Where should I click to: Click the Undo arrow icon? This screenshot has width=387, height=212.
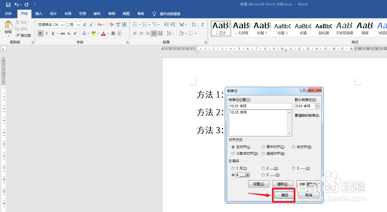click(x=17, y=5)
